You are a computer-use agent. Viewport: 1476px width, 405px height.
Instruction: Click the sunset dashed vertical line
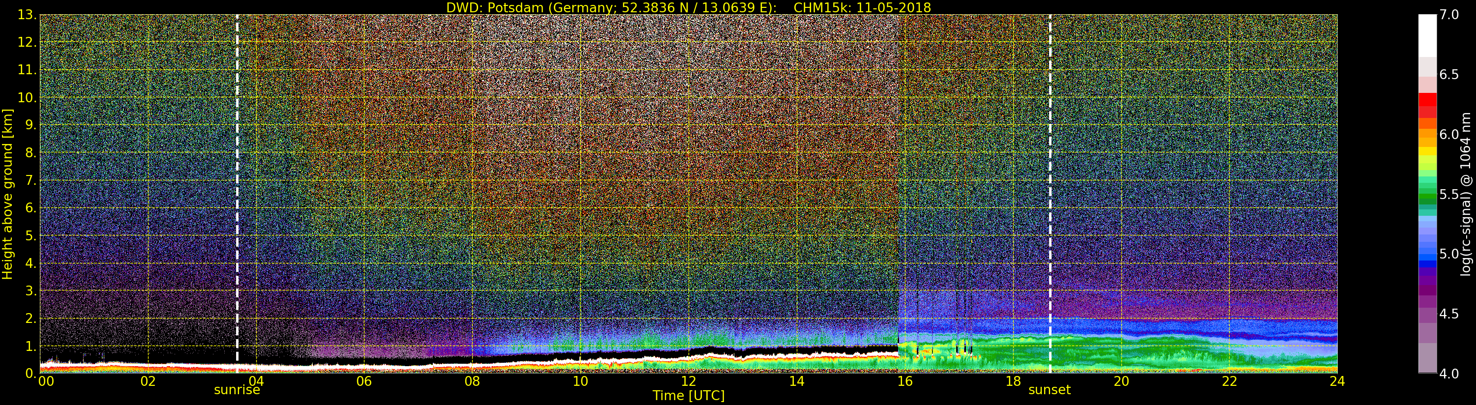1050,194
